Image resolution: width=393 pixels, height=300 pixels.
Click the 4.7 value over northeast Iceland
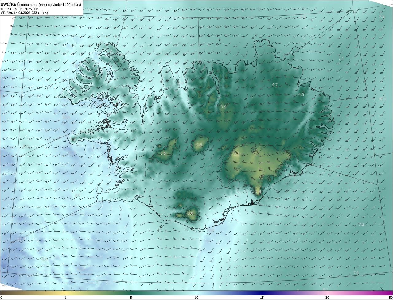click(x=275, y=85)
